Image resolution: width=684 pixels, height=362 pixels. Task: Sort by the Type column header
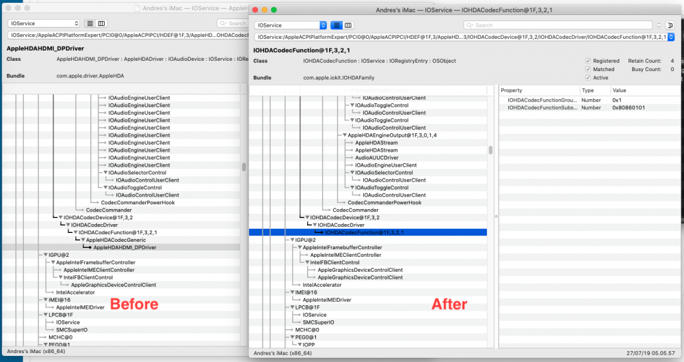click(594, 90)
